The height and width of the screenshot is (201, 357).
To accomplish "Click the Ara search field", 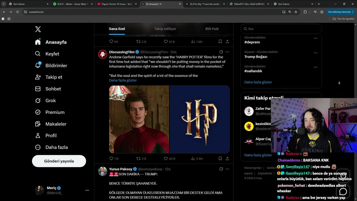I will click(281, 29).
